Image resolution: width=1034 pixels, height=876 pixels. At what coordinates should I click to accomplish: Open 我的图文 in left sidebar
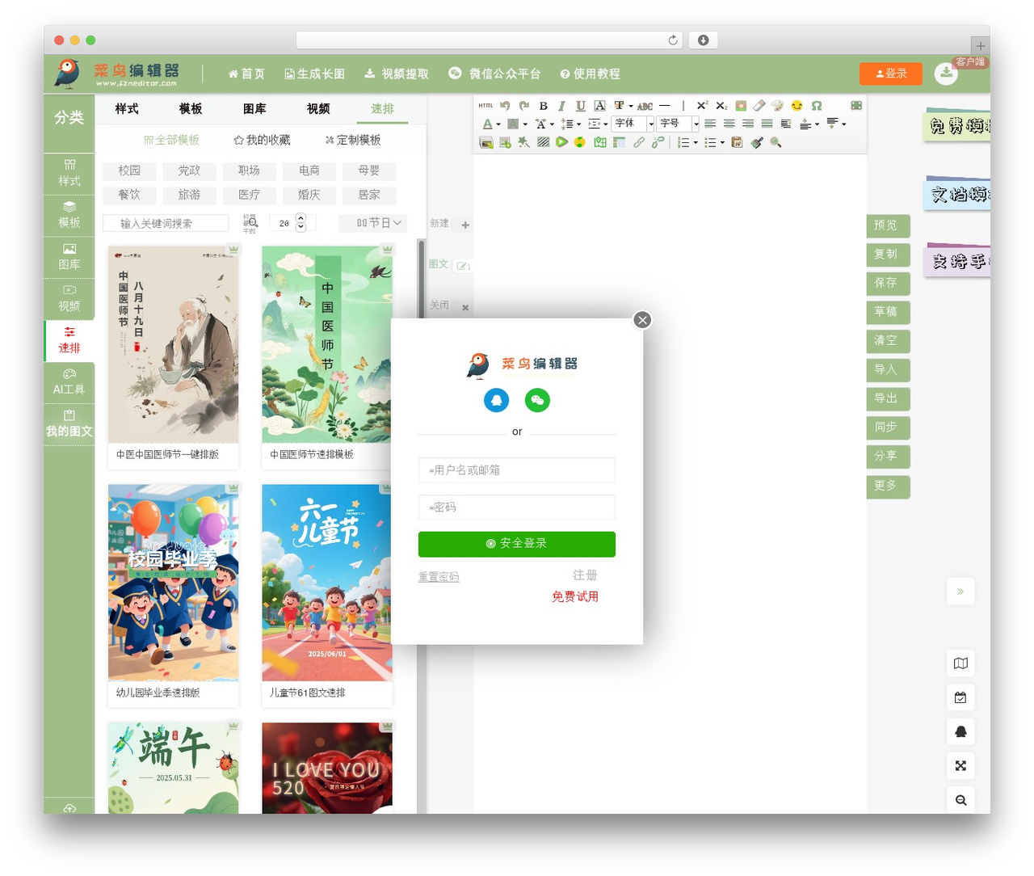point(69,423)
